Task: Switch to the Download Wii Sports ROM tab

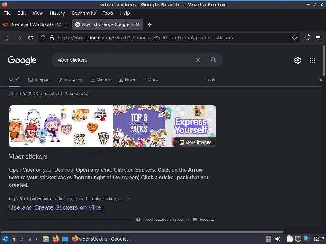Action: (36, 24)
